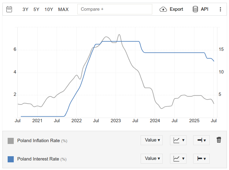Click the API database icon
The height and width of the screenshot is (170, 229).
pos(195,9)
